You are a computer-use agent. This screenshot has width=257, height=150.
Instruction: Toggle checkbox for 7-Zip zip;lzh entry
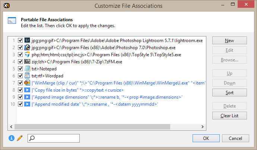(x=20, y=61)
